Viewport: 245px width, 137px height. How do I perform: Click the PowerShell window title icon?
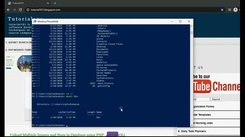[x=35, y=21]
